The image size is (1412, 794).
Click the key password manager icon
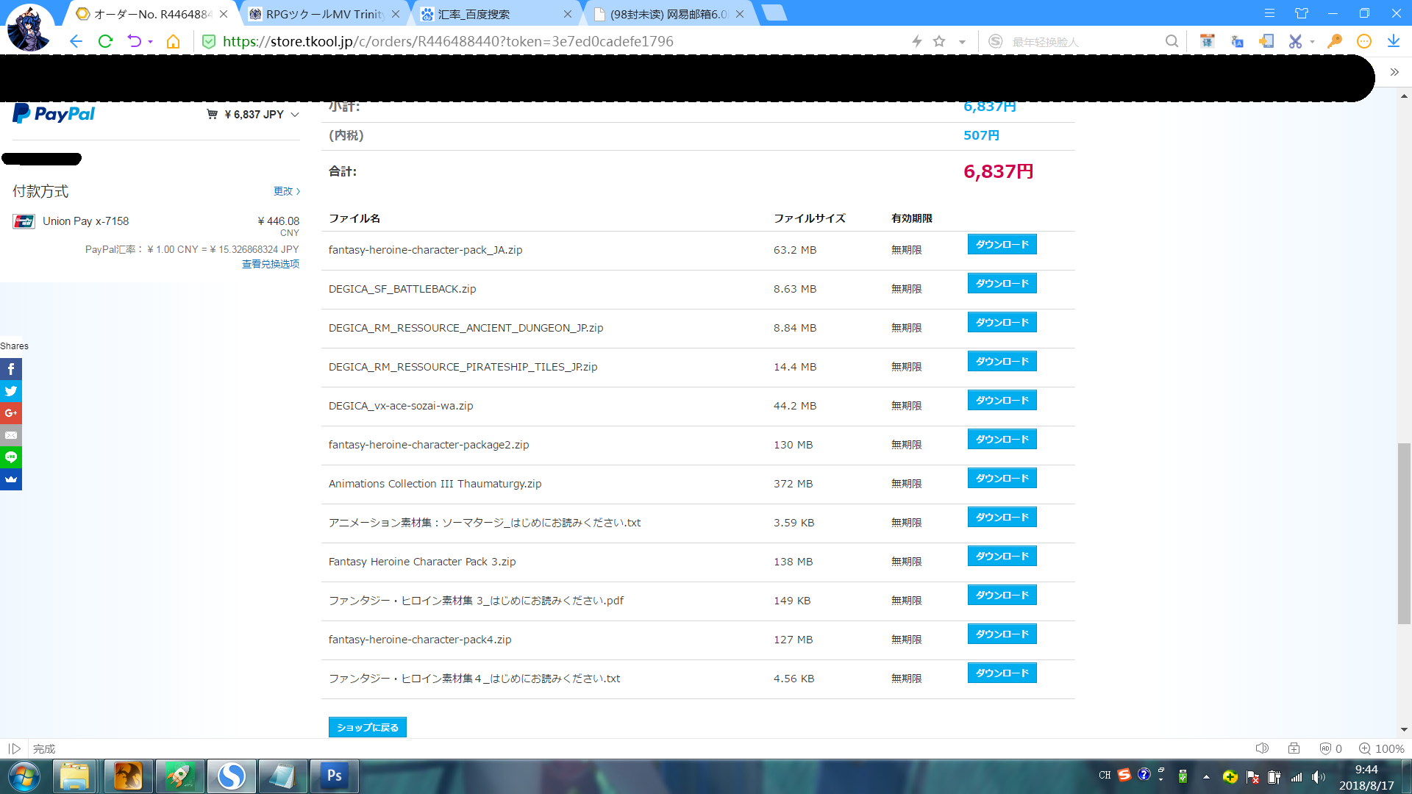pyautogui.click(x=1334, y=42)
